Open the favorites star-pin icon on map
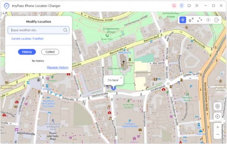 pos(218,107)
